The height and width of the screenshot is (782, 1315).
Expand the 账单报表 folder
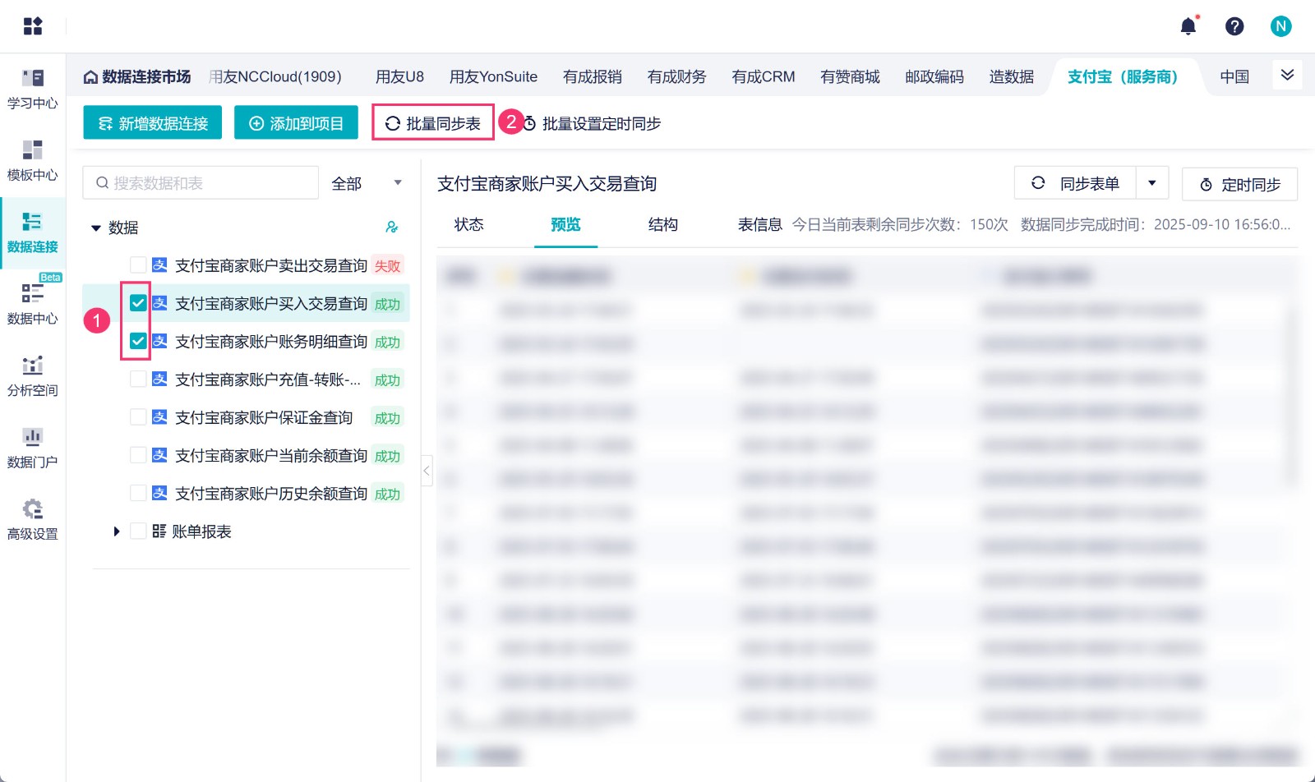coord(117,531)
